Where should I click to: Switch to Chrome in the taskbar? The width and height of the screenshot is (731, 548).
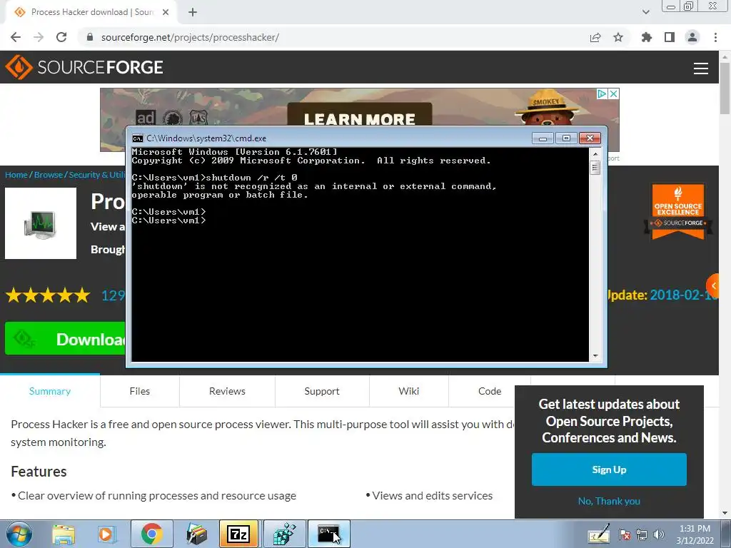point(151,534)
